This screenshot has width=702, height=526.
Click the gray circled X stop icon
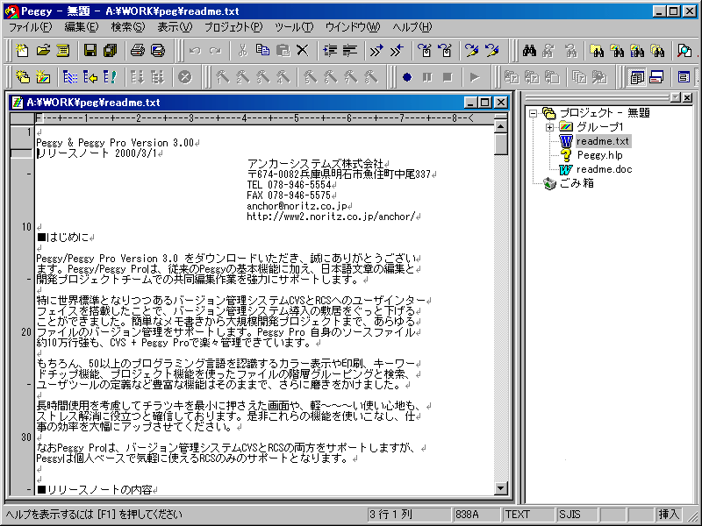184,77
